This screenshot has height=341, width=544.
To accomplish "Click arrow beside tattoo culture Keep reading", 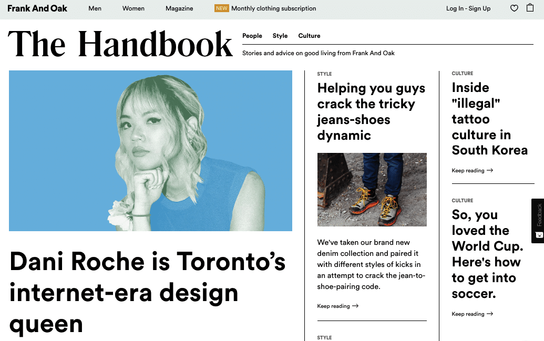I will pyautogui.click(x=490, y=170).
